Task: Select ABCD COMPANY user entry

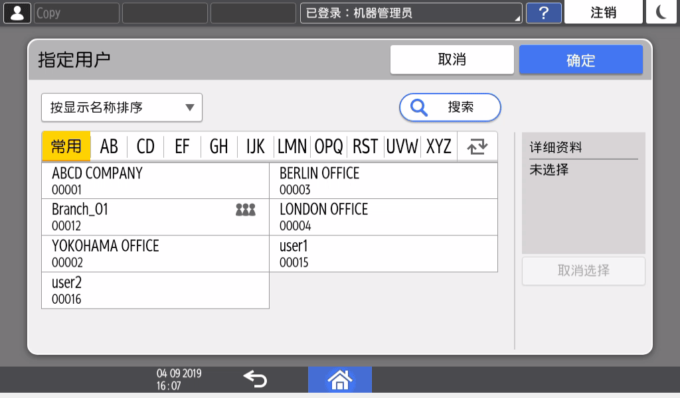Action: tap(155, 180)
